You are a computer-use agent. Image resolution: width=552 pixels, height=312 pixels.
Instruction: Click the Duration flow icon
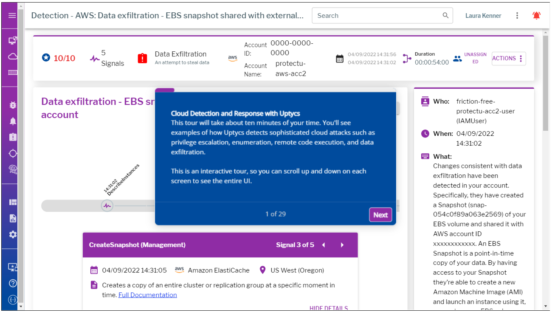tap(407, 59)
